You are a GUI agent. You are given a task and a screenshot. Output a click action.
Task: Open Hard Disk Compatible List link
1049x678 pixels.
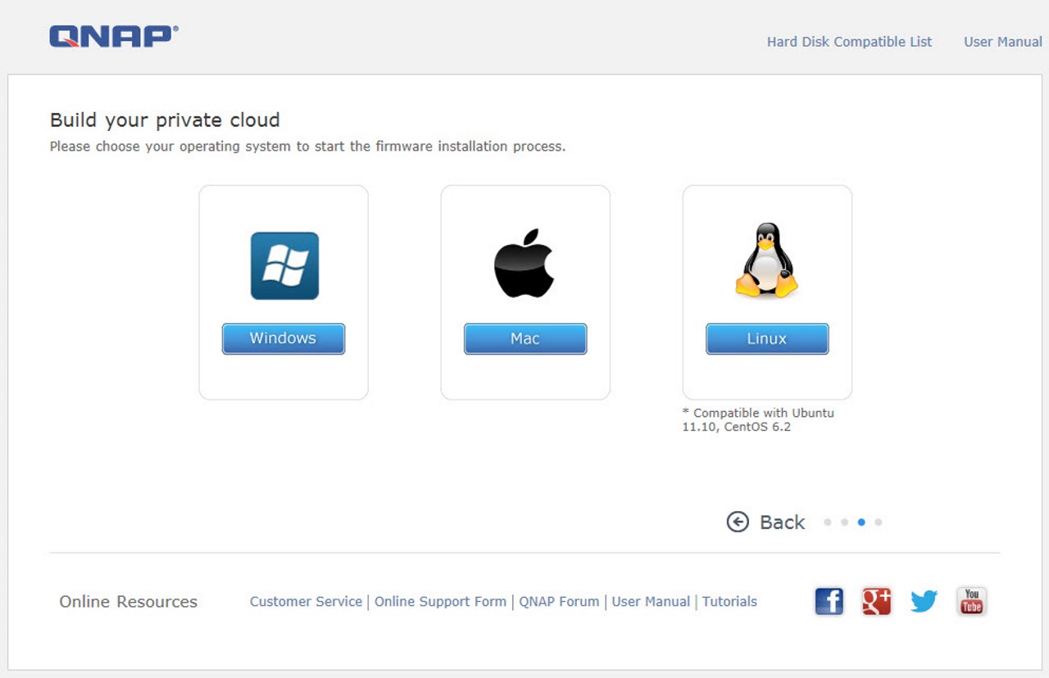tap(849, 42)
